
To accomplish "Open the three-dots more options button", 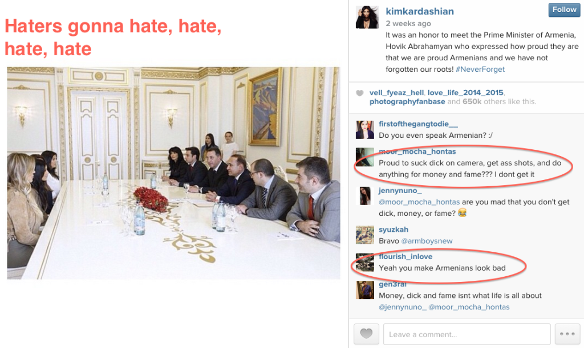I will pos(567,334).
